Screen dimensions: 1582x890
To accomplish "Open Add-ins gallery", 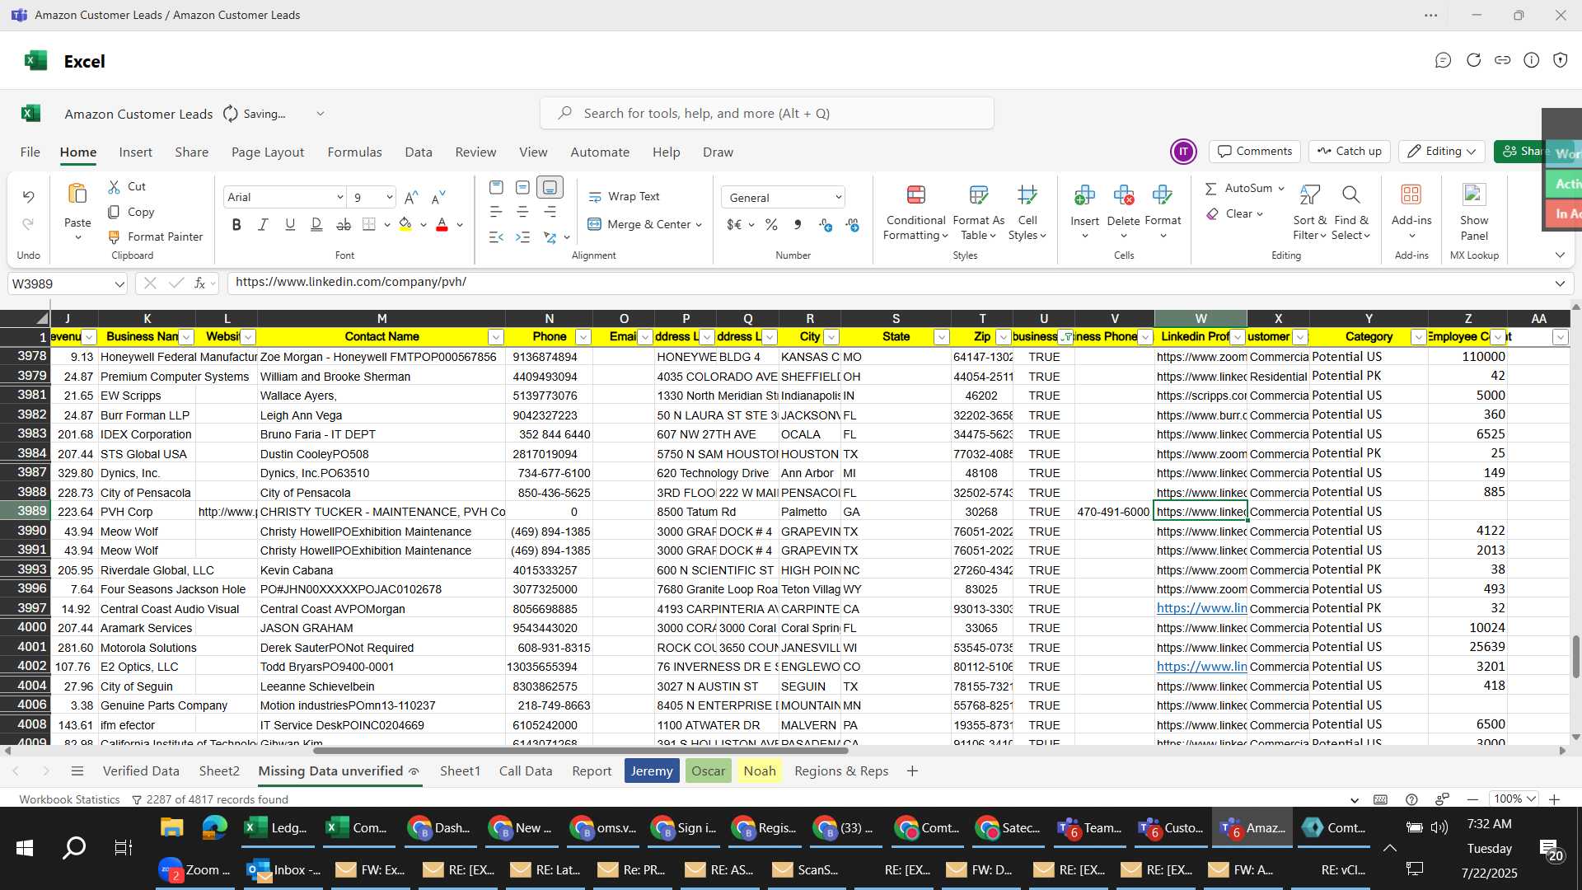I will [x=1411, y=213].
